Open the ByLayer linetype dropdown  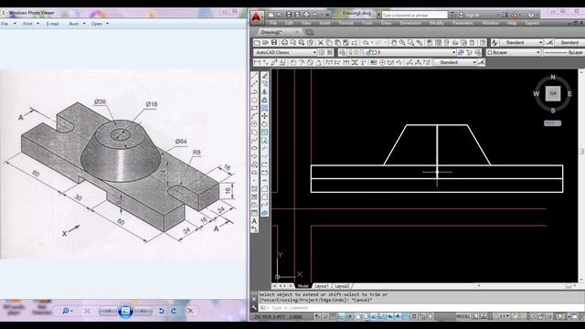tap(565, 53)
